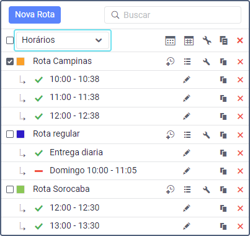Toggle the red dash status of Domingo schedule

point(38,171)
